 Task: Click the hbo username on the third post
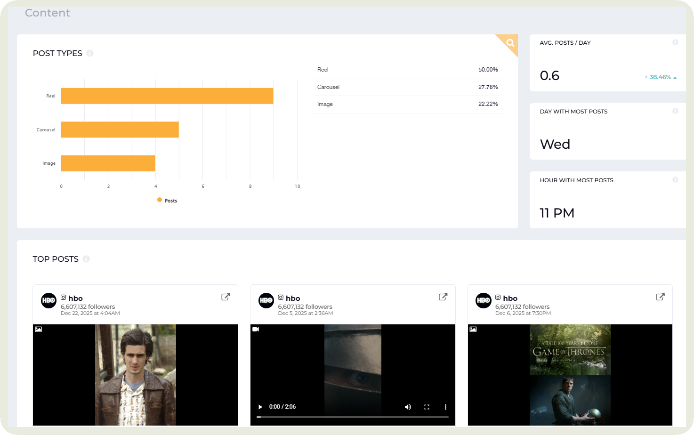[510, 298]
